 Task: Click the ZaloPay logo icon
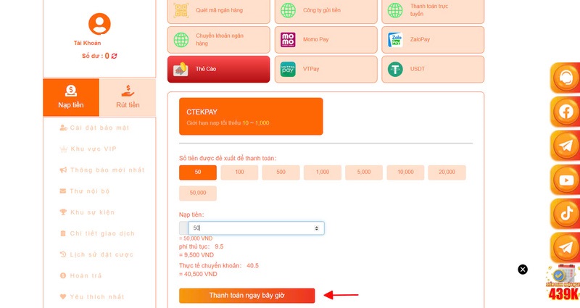pyautogui.click(x=395, y=40)
